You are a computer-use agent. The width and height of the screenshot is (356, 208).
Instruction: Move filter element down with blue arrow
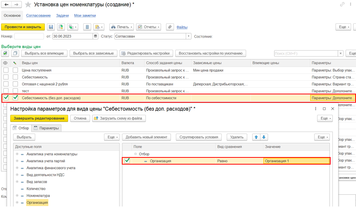tap(264, 137)
